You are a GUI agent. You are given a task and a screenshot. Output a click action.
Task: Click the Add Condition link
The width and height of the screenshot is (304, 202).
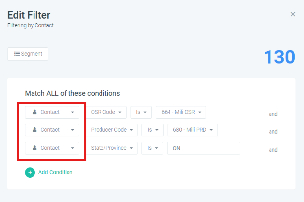56,172
